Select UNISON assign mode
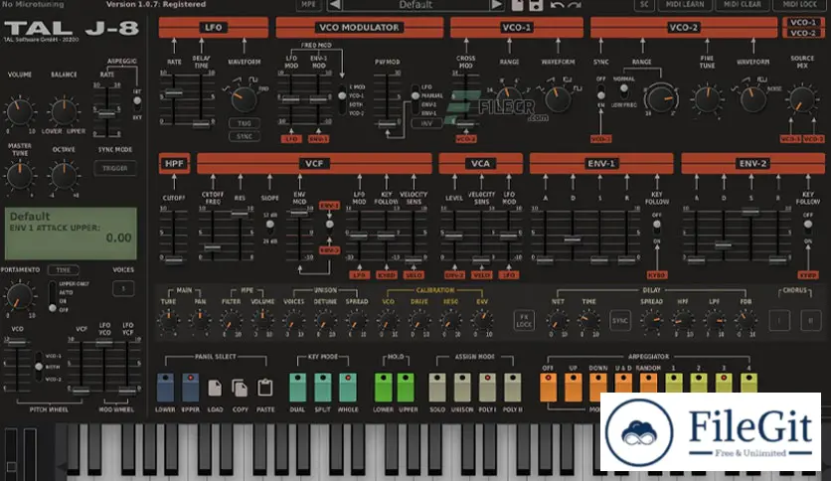The height and width of the screenshot is (481, 831). pyautogui.click(x=462, y=388)
